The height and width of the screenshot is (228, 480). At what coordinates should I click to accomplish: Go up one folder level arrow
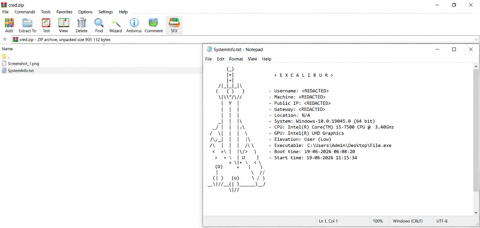5,40
